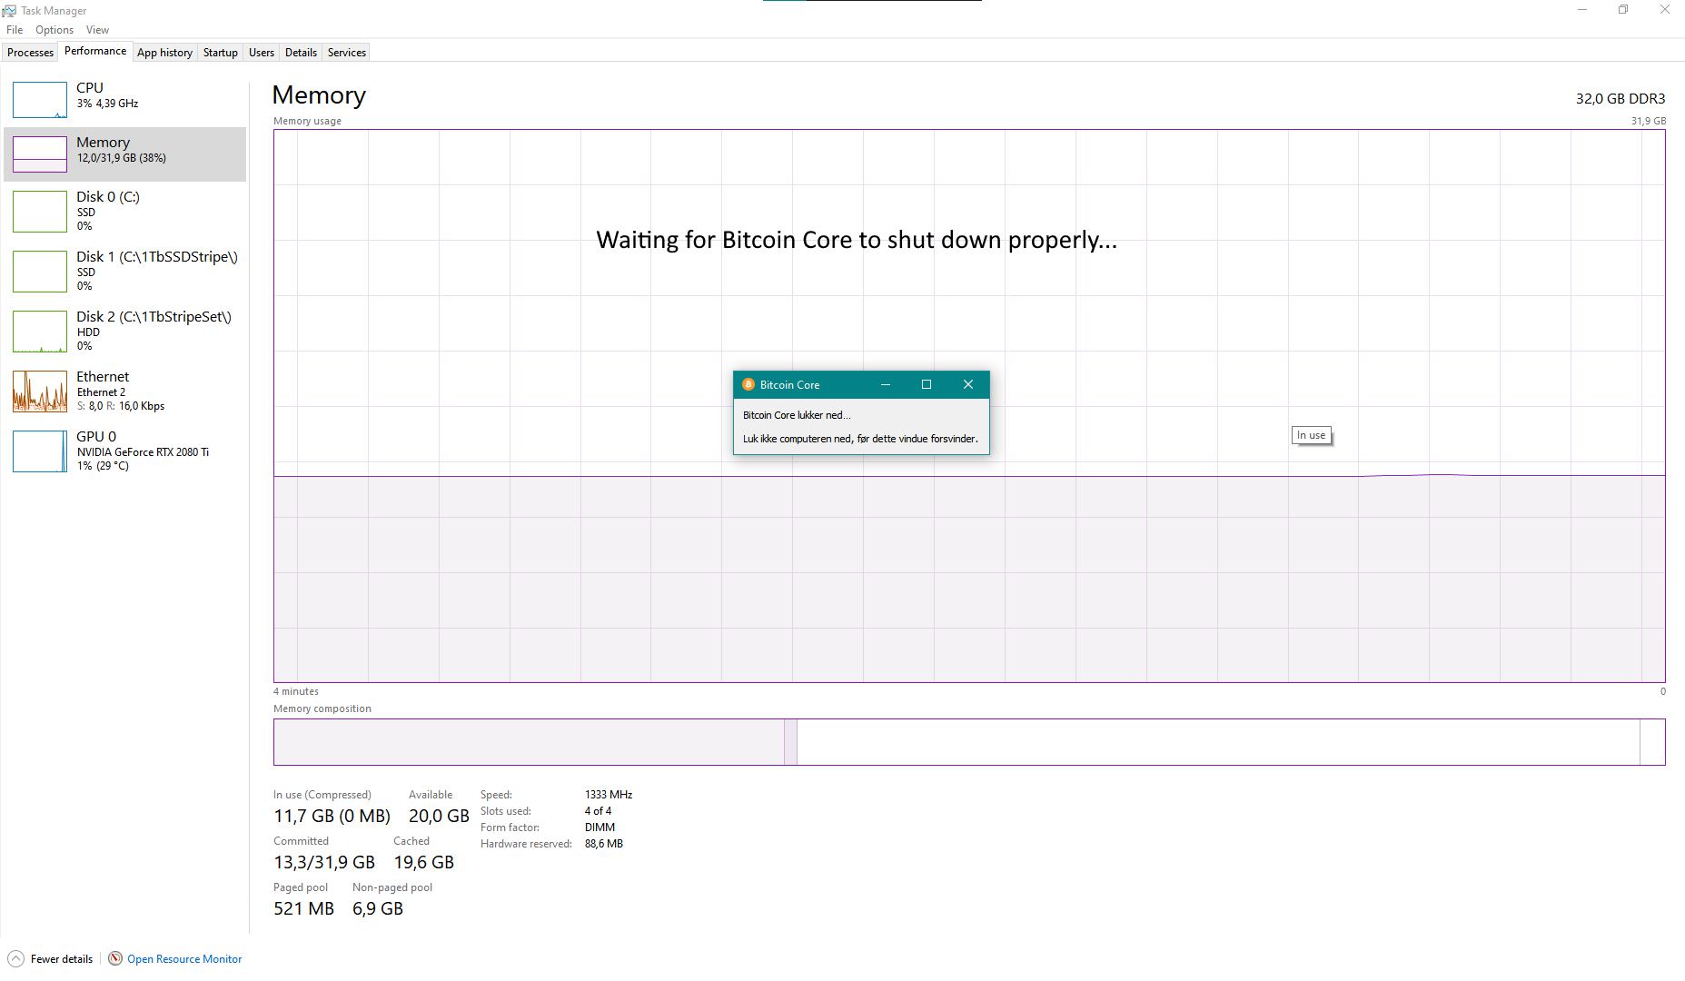Maximize the Bitcoin Core dialog
Screen dimensions: 1685x981
coord(927,384)
